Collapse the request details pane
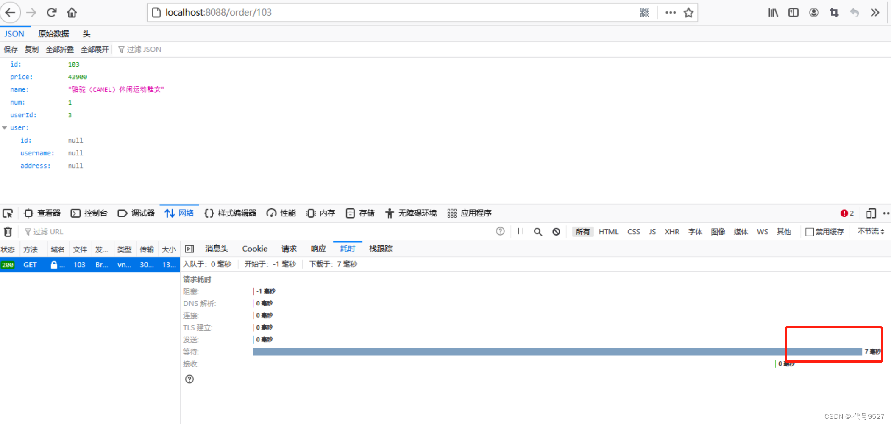Image resolution: width=891 pixels, height=424 pixels. [x=189, y=249]
